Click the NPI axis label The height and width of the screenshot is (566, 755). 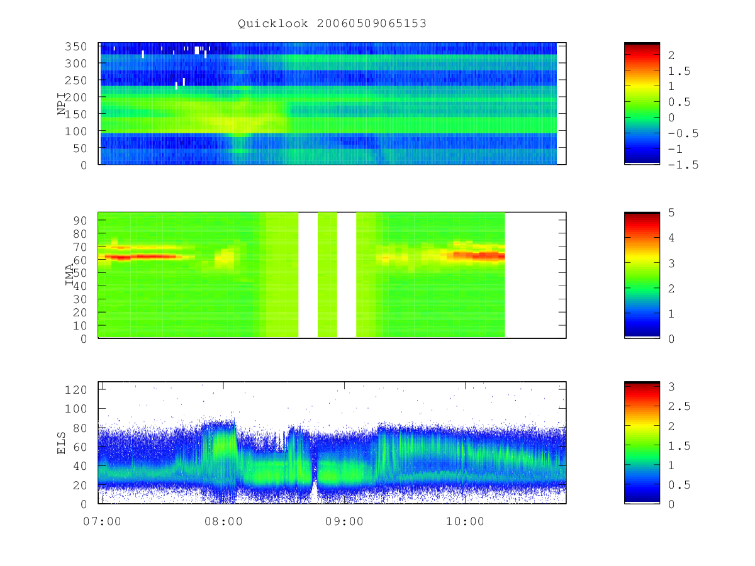[62, 104]
